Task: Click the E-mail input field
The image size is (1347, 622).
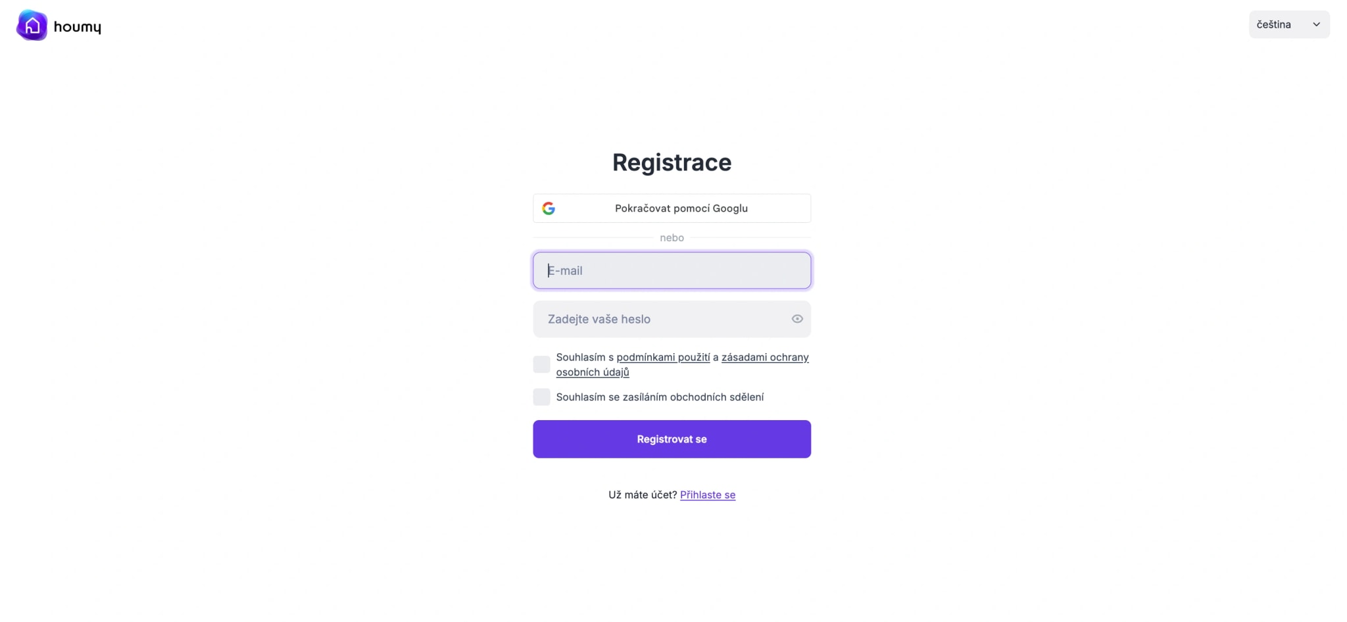Action: (x=672, y=270)
